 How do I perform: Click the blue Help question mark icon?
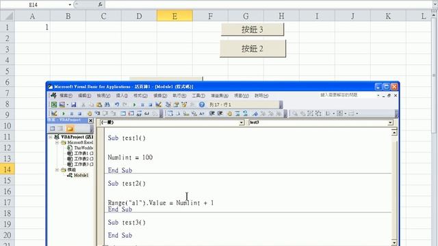[x=202, y=105]
